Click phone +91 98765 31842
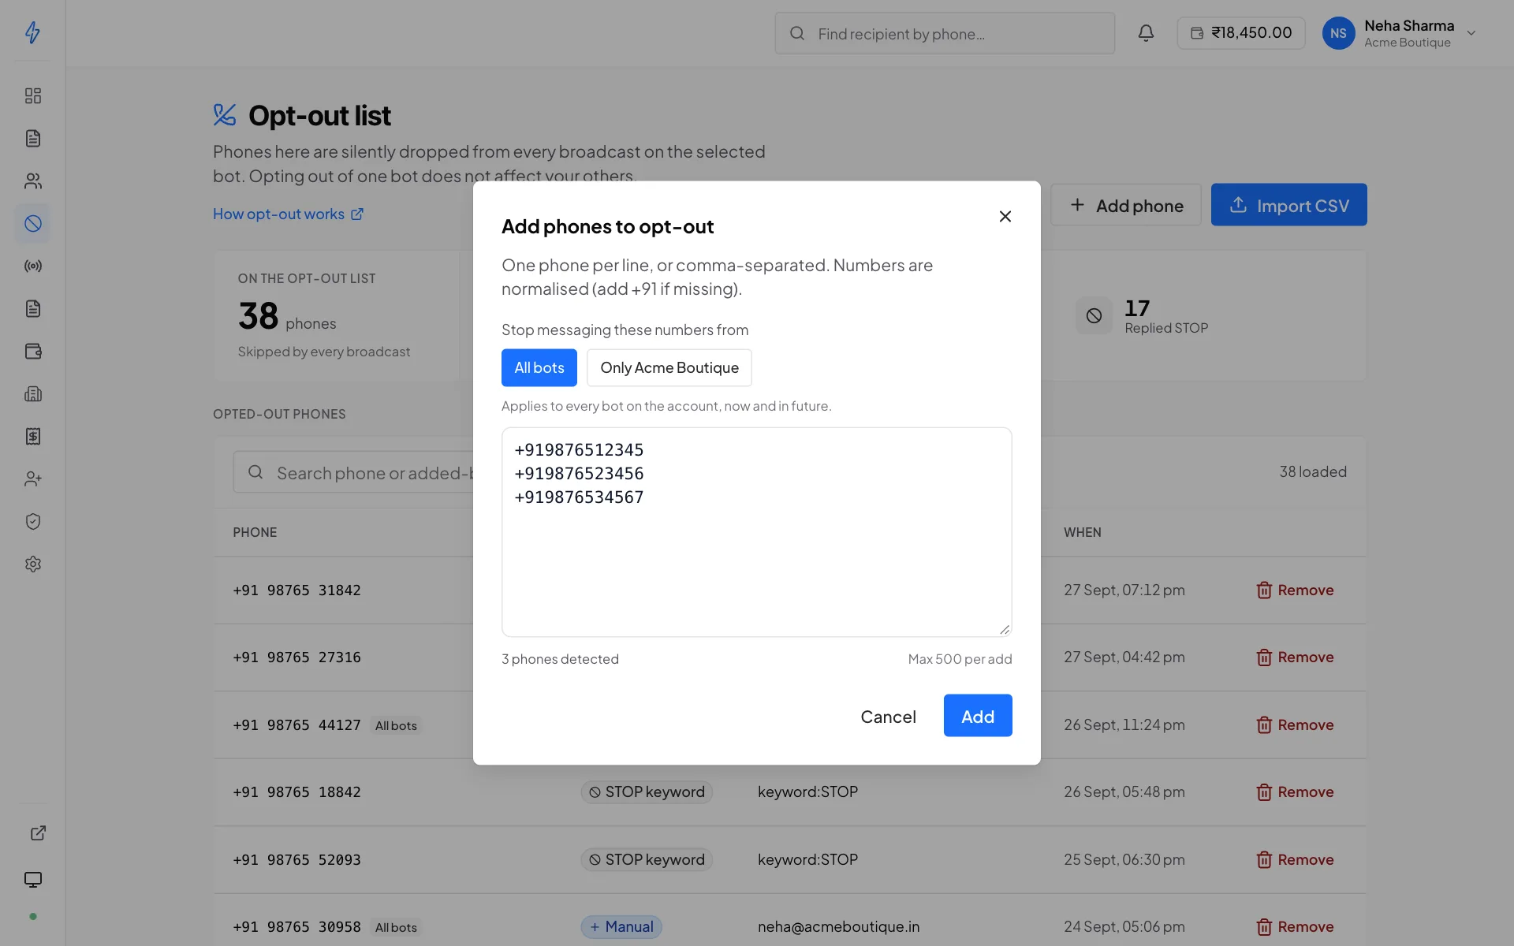Image resolution: width=1514 pixels, height=946 pixels. point(296,590)
